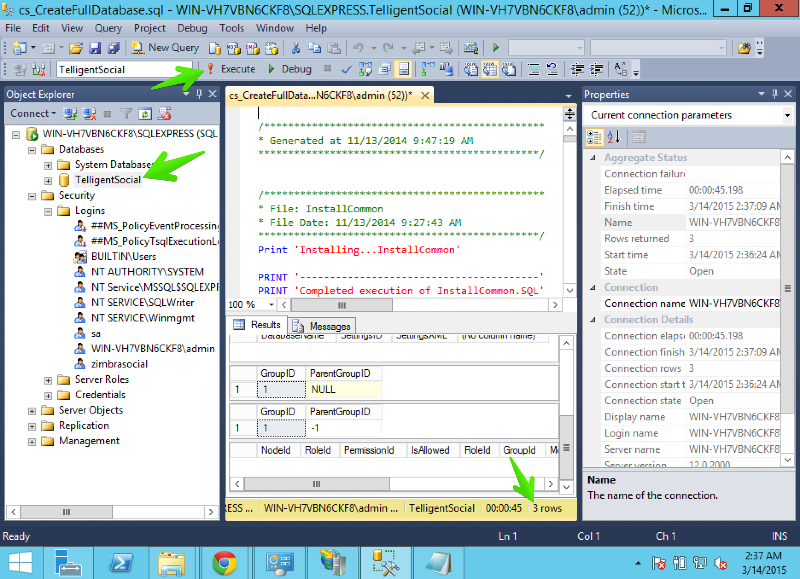The image size is (800, 579).
Task: Click the Find in Files icon in the top toolbar
Action: pos(744,48)
